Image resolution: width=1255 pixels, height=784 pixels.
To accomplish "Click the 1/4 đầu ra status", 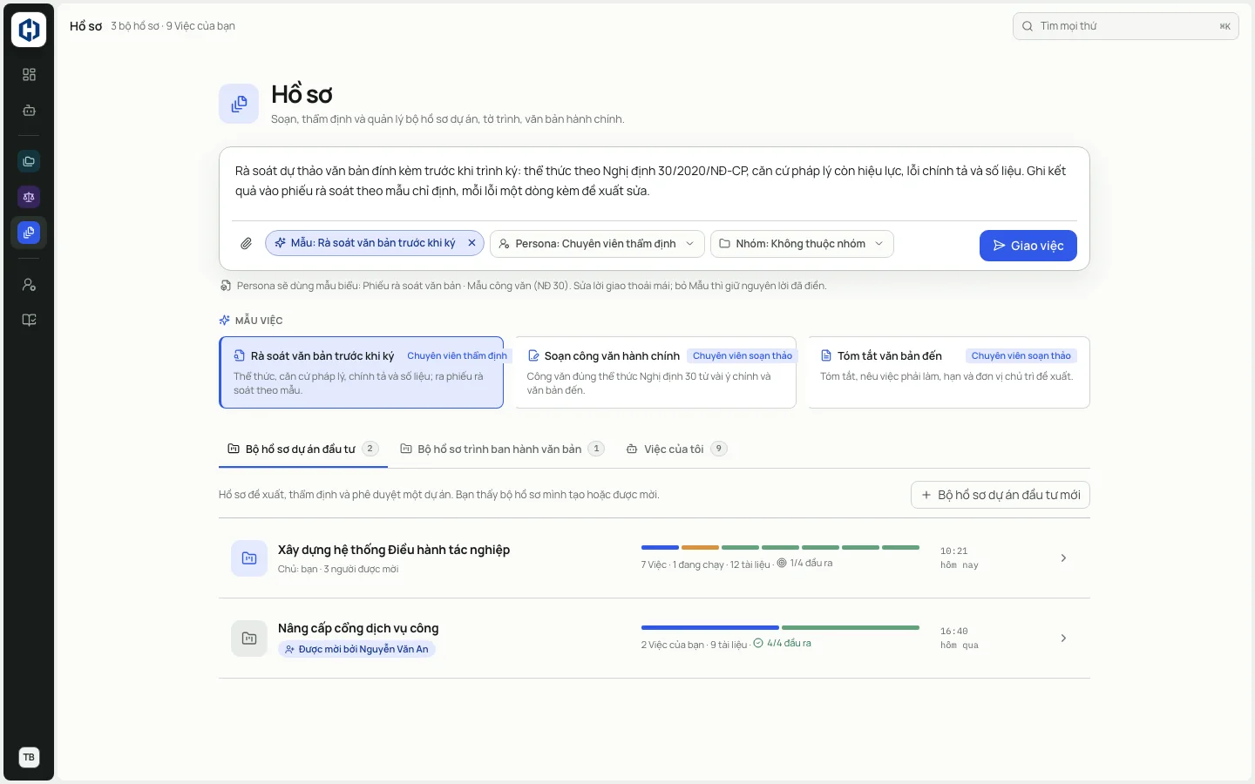I will pyautogui.click(x=804, y=564).
